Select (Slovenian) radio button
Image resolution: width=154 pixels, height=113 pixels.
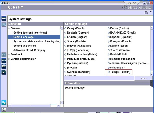109,68
